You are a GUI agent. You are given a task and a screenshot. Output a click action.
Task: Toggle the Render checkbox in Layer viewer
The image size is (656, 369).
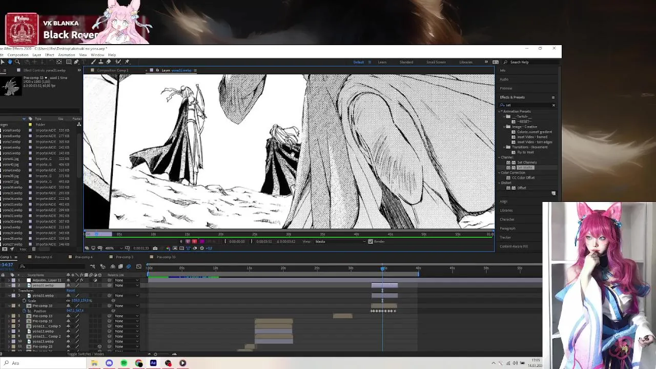tap(371, 241)
